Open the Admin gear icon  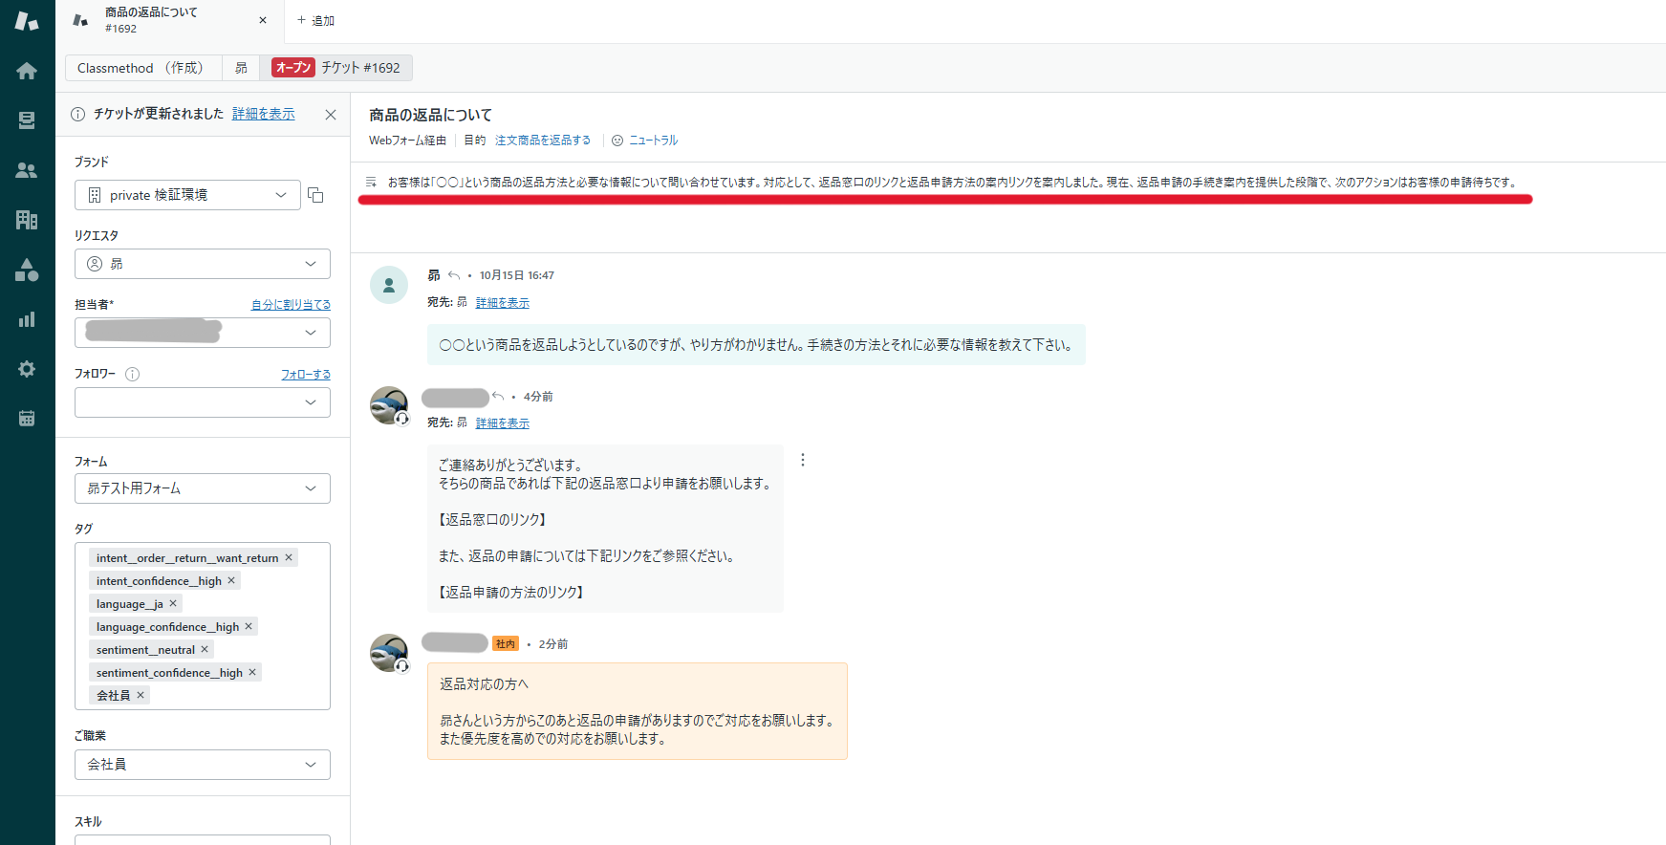(27, 369)
